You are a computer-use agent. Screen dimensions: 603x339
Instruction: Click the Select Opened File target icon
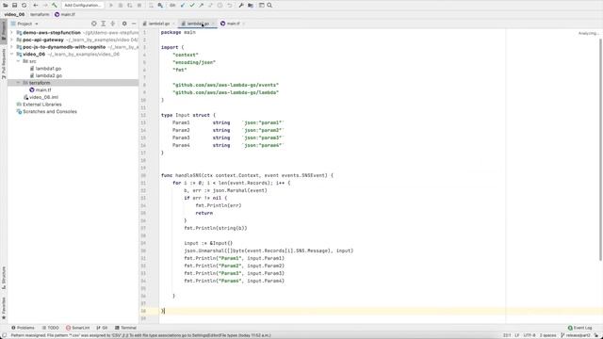coord(94,24)
